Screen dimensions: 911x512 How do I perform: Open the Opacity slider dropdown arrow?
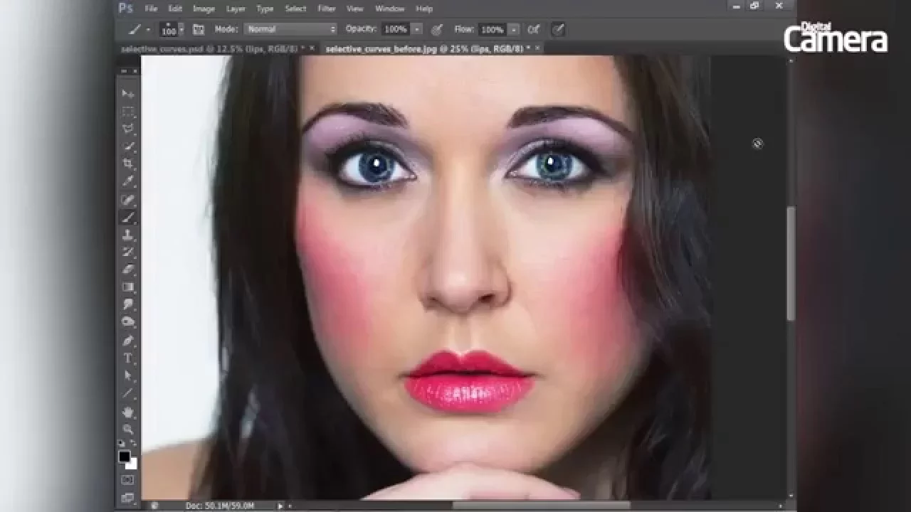coord(417,29)
